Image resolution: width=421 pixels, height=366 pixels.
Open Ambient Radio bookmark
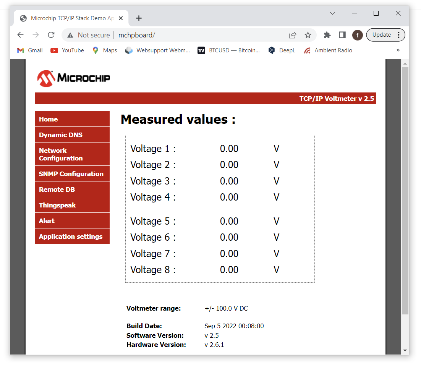[x=328, y=50]
